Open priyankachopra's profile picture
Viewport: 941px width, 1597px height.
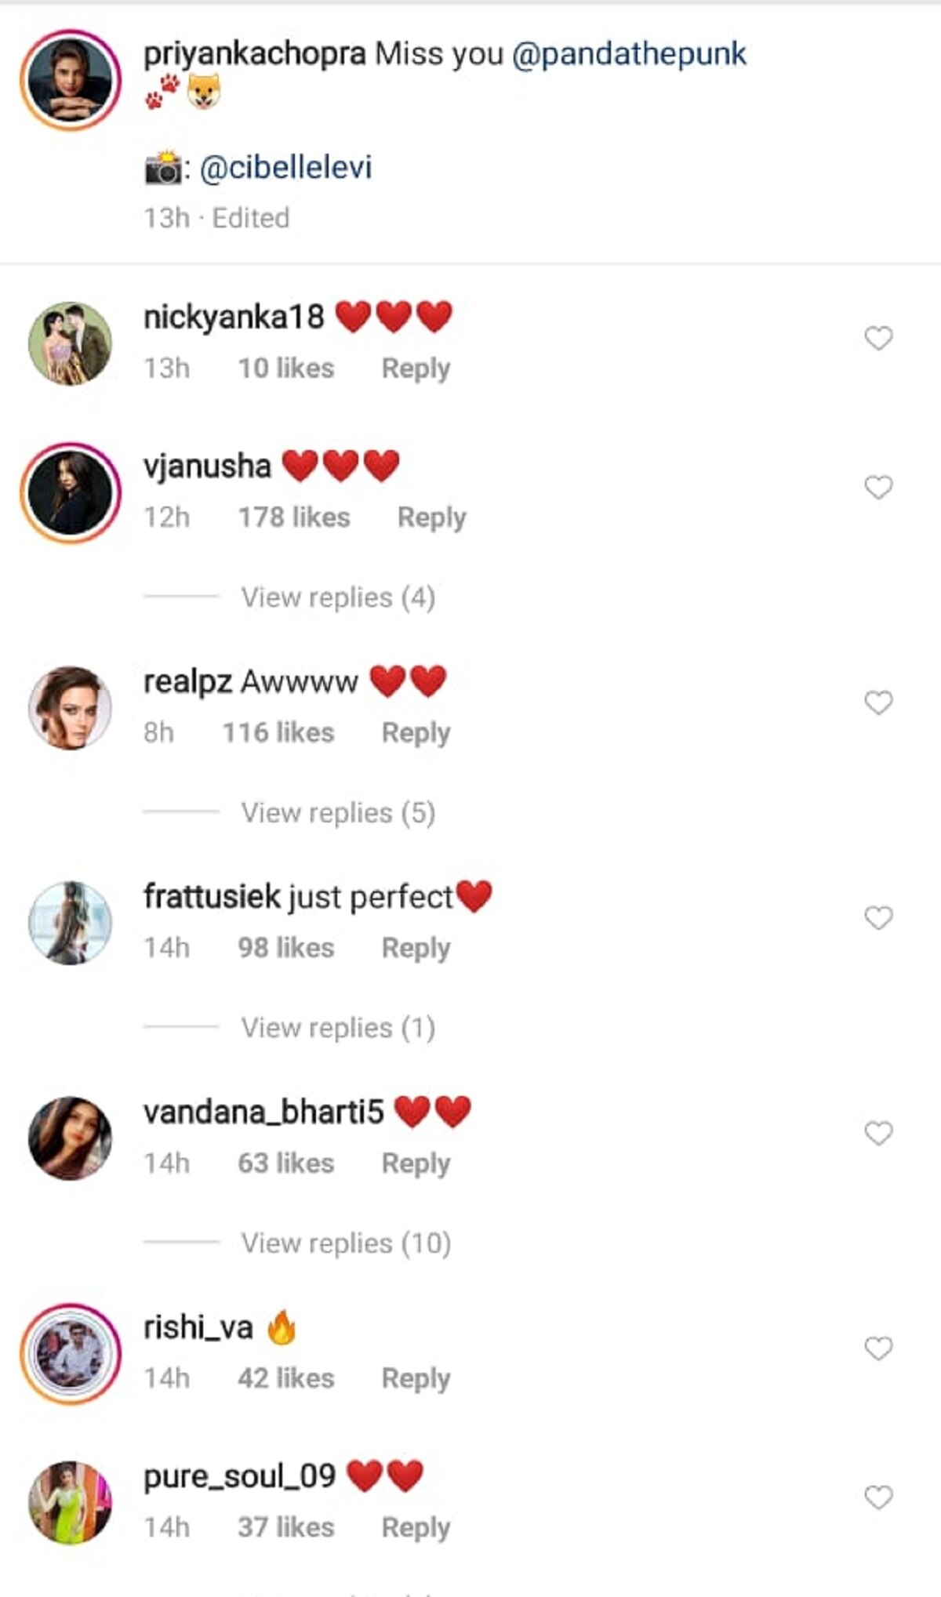[x=71, y=79]
